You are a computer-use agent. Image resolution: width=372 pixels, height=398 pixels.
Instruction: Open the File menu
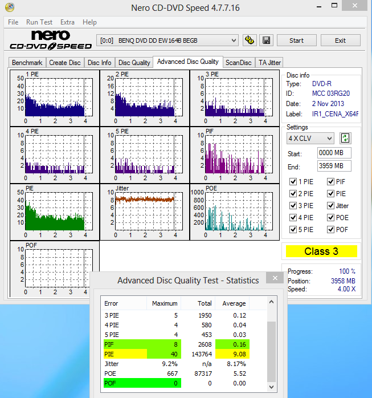click(13, 22)
